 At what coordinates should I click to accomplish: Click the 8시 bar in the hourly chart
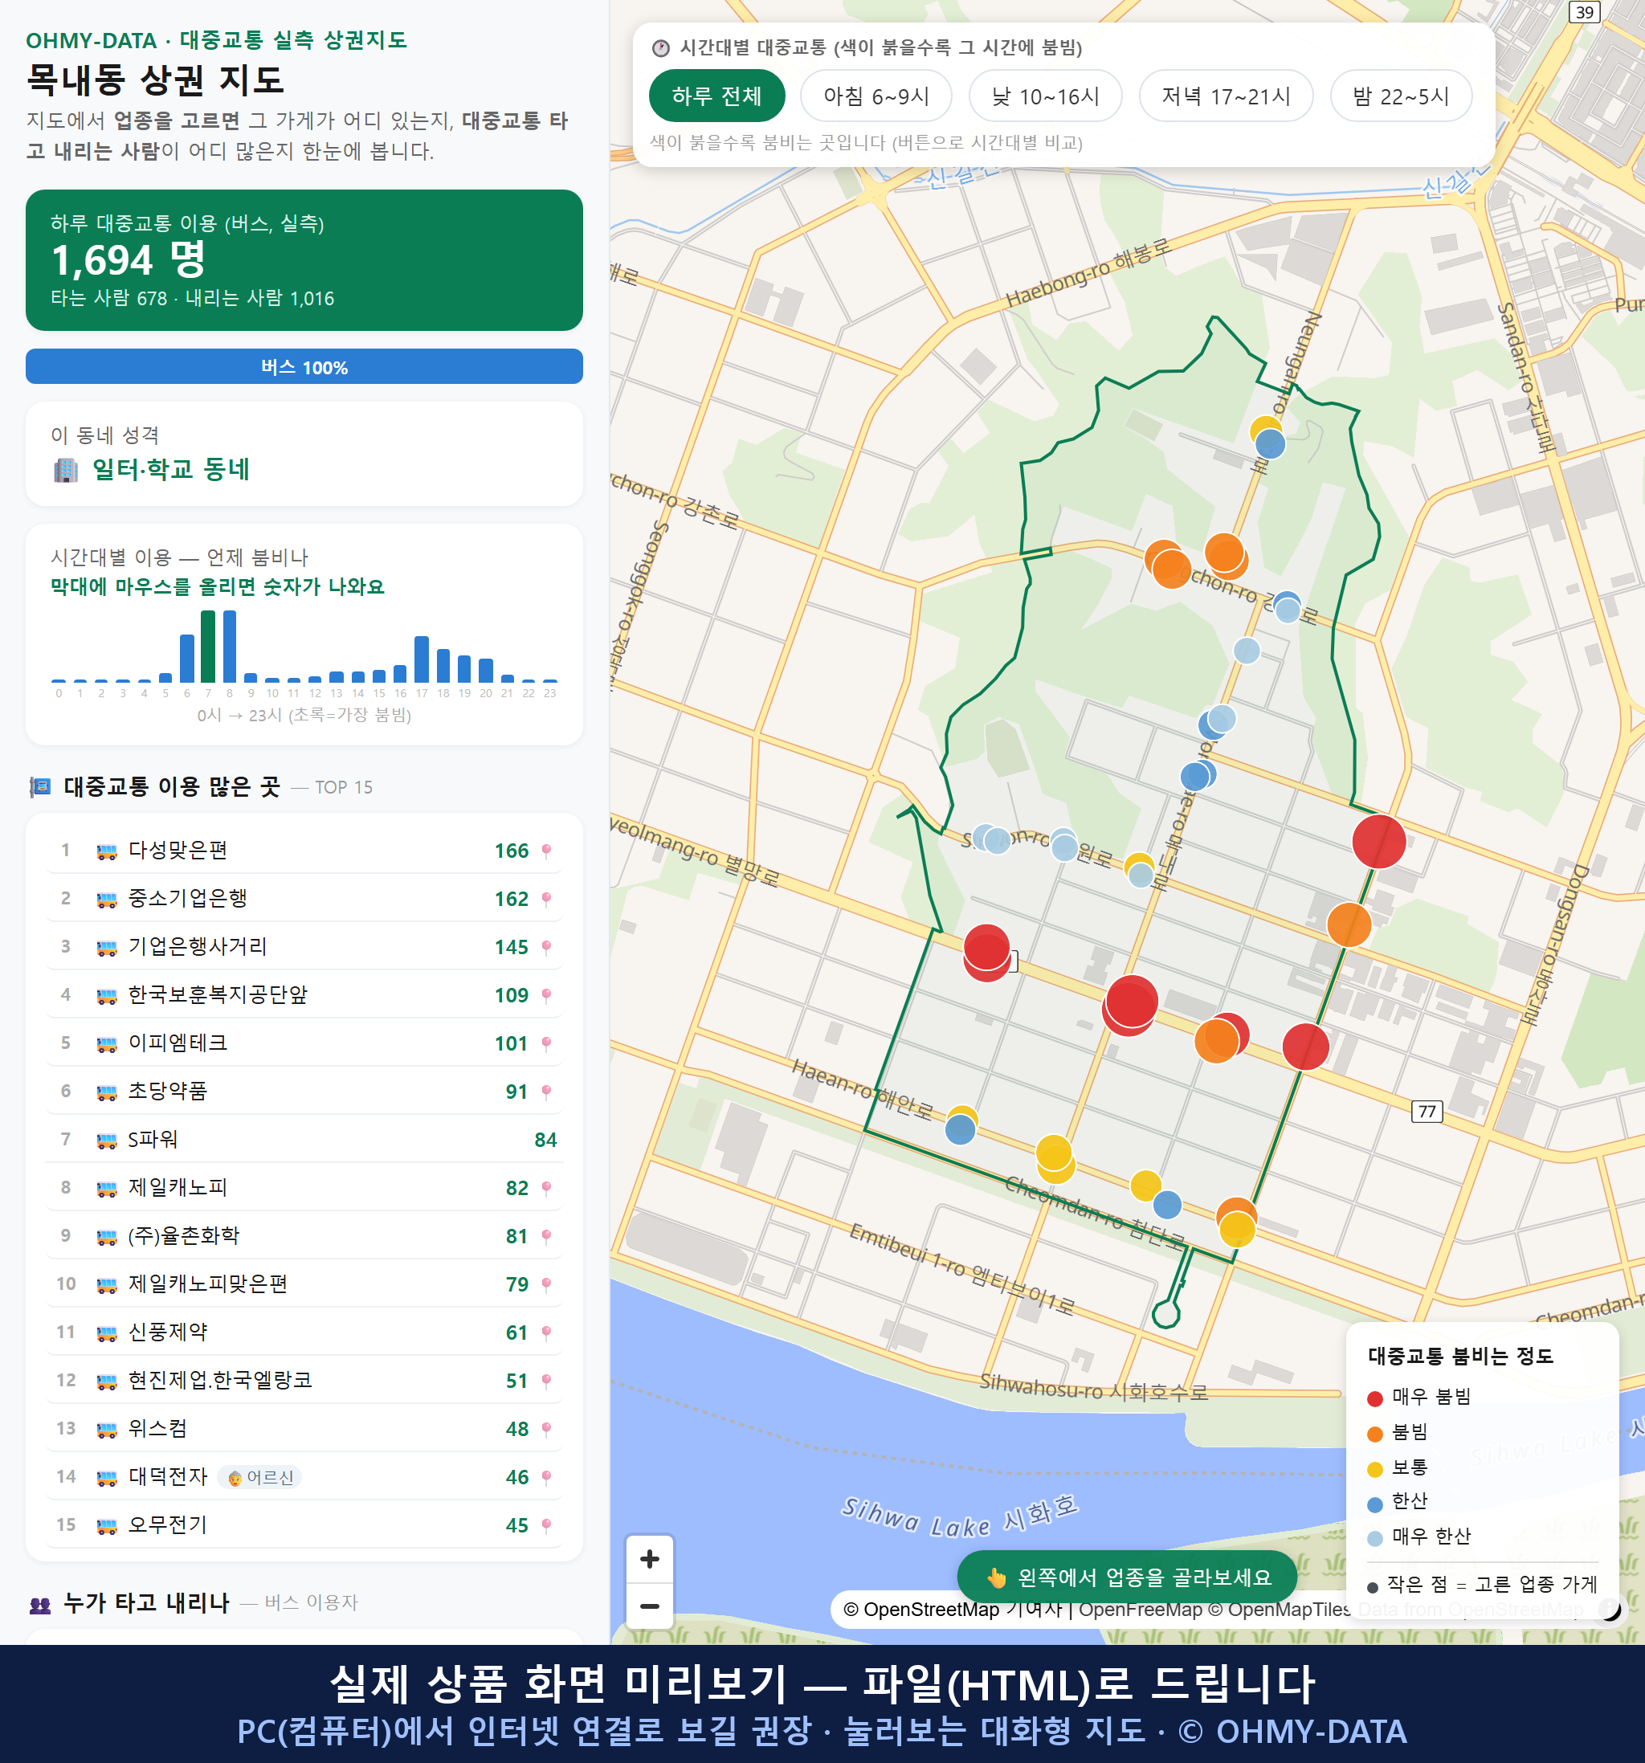coord(230,647)
